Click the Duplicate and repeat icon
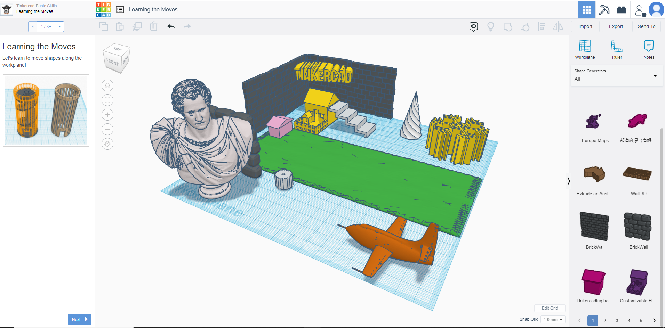 [x=137, y=26]
